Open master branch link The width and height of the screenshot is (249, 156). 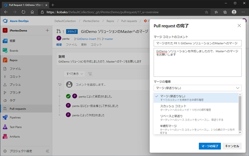click(108, 39)
